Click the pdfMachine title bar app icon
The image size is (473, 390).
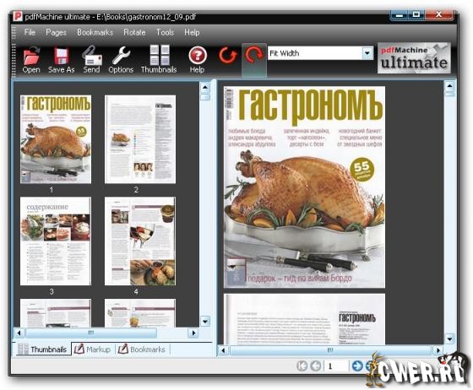pyautogui.click(x=18, y=16)
